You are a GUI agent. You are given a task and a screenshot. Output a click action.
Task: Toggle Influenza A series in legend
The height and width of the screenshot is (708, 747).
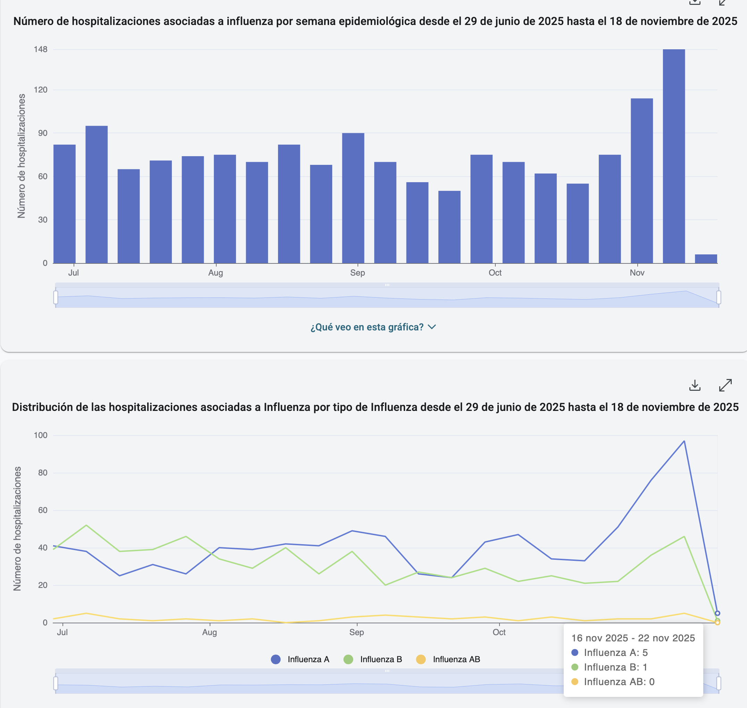coord(308,659)
